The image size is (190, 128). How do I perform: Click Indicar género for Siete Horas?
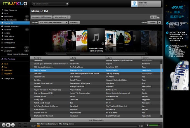click(x=147, y=61)
